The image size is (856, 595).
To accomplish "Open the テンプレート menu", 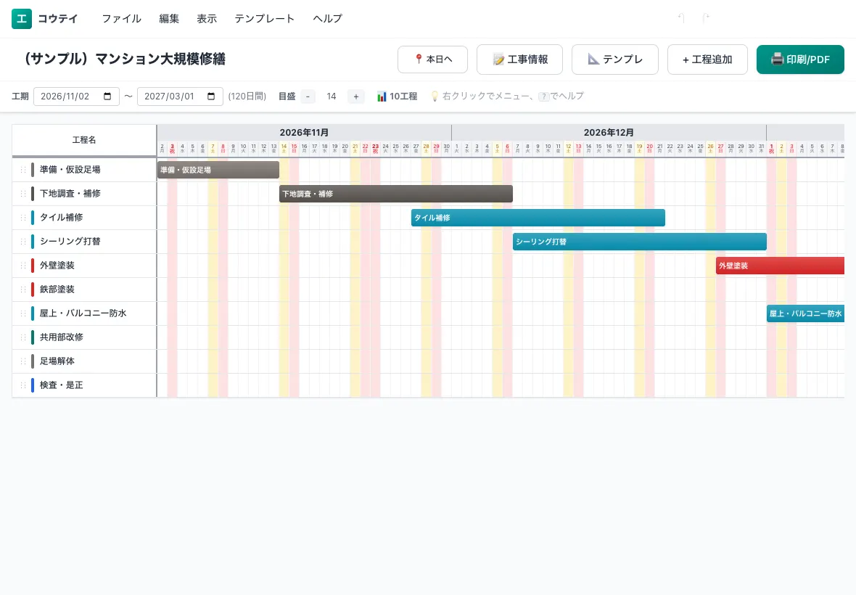I will coord(264,19).
